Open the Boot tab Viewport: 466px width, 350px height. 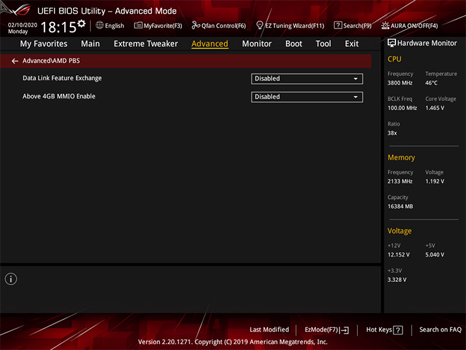(294, 44)
